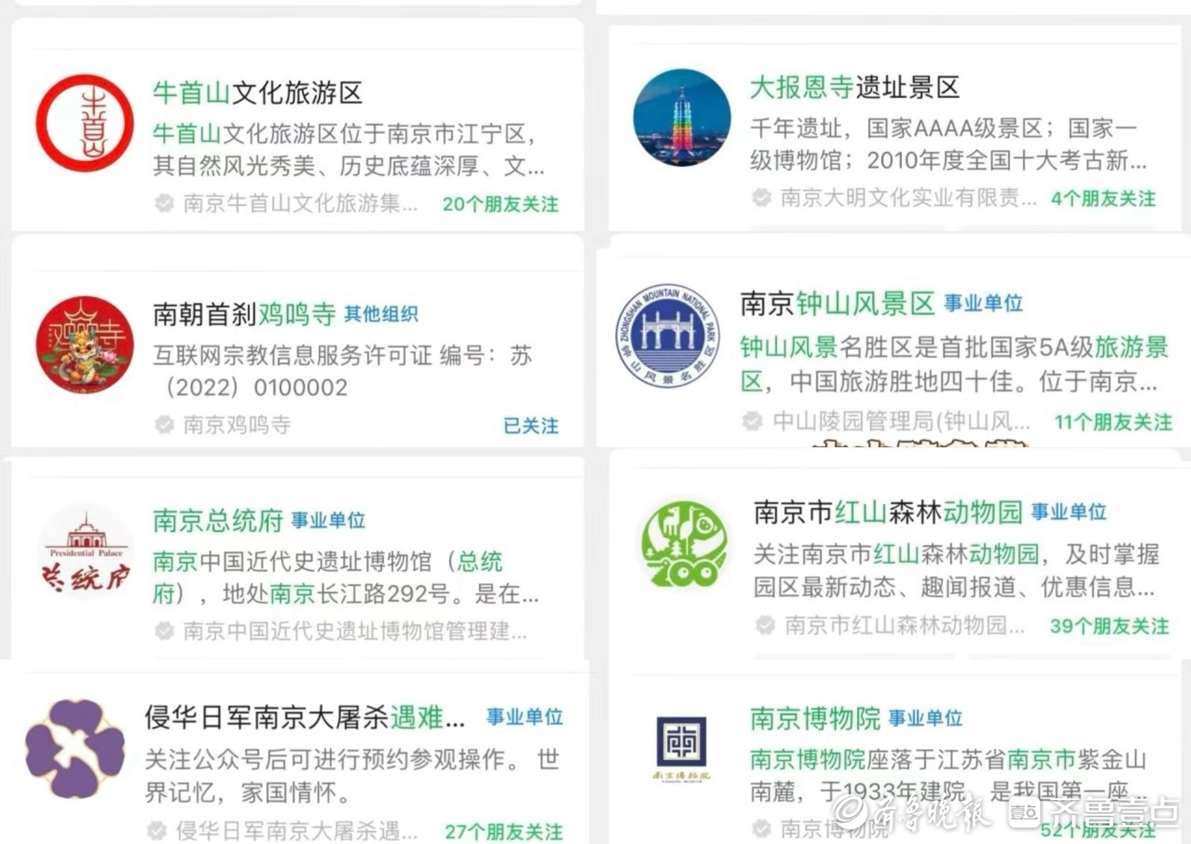Open the 大报恩寺遗址景区 pagoda avatar

click(x=682, y=117)
